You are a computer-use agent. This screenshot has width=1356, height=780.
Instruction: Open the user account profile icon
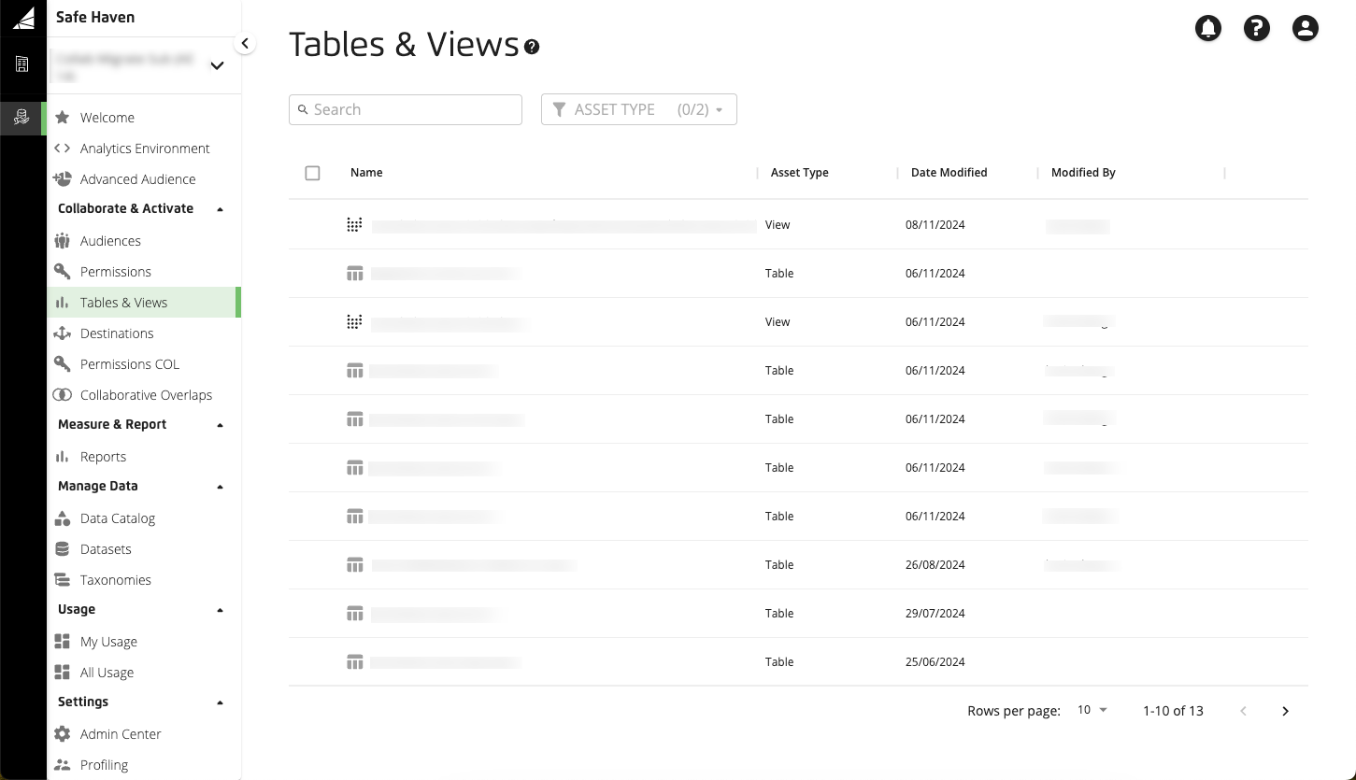click(1306, 28)
